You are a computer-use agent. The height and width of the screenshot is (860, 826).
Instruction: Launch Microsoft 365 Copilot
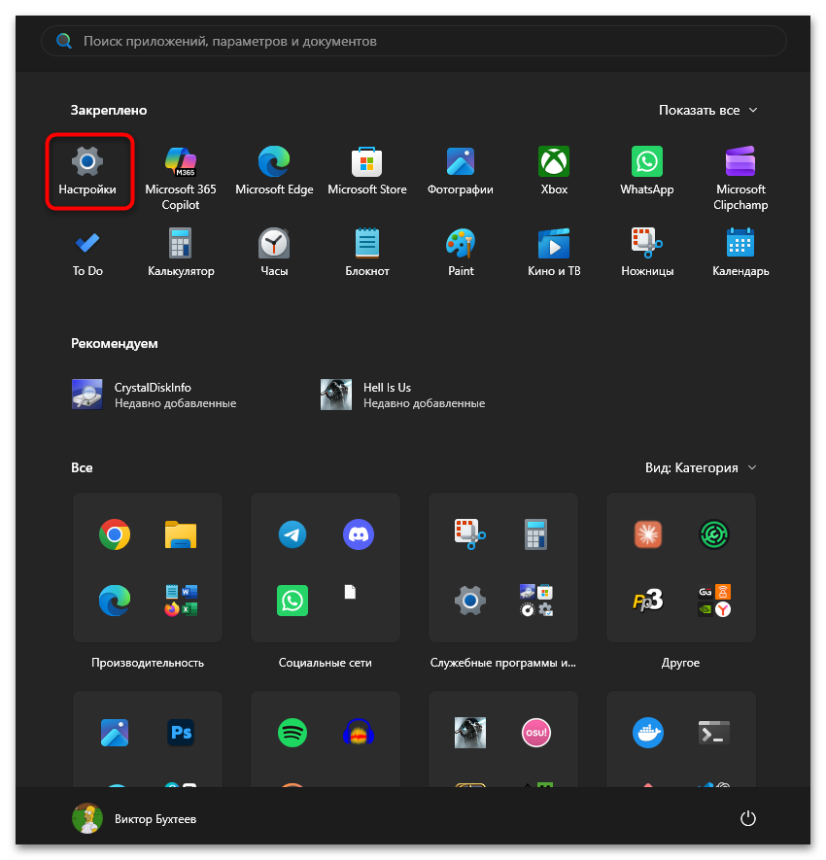(x=181, y=178)
